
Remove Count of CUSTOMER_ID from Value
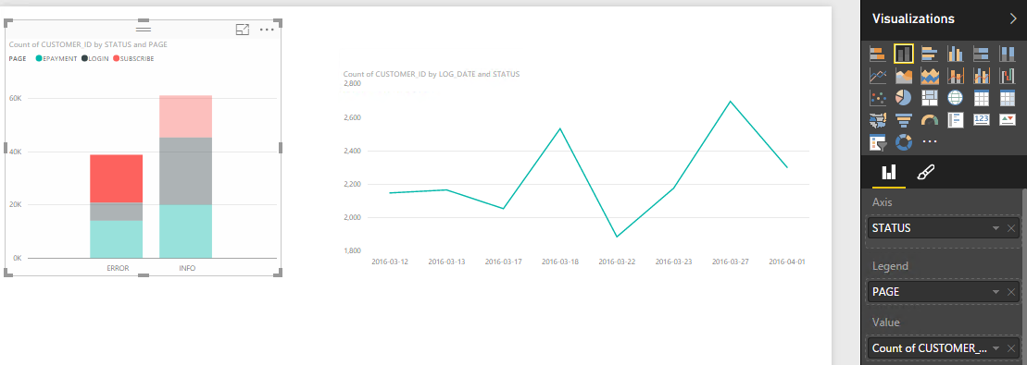coord(1010,348)
